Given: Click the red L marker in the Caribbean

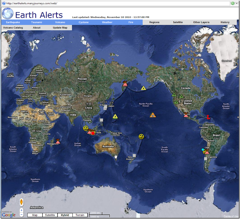Looking at the screenshot, I should pos(208,117).
